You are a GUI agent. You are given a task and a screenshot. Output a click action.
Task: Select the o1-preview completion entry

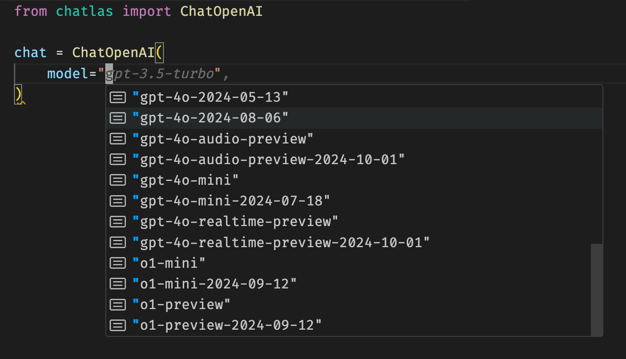(x=180, y=304)
